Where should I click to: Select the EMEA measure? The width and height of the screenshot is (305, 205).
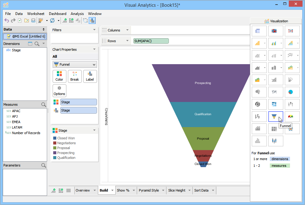(16, 122)
